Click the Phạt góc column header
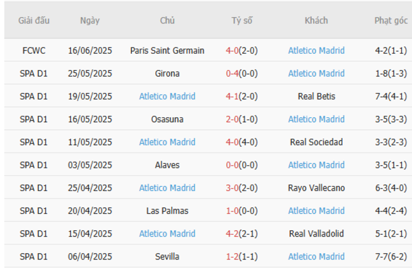Screen dimensions: 412x274 tap(390, 20)
